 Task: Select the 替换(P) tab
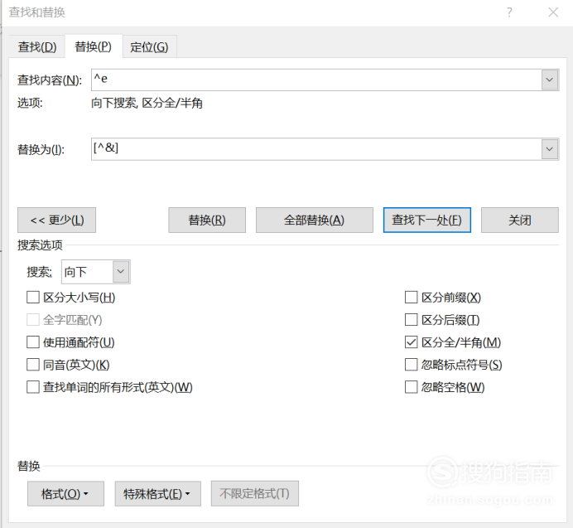[94, 46]
